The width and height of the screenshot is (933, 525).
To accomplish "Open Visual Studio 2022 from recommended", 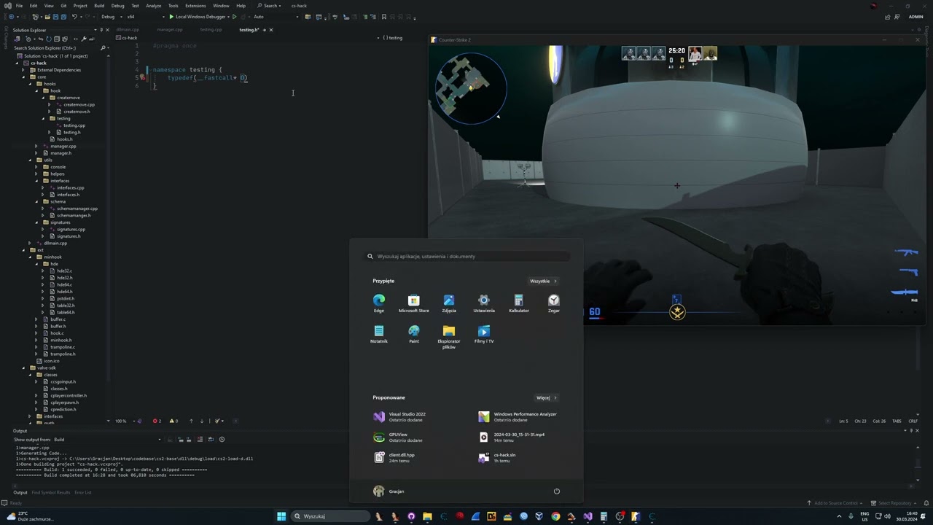I will coord(399,417).
